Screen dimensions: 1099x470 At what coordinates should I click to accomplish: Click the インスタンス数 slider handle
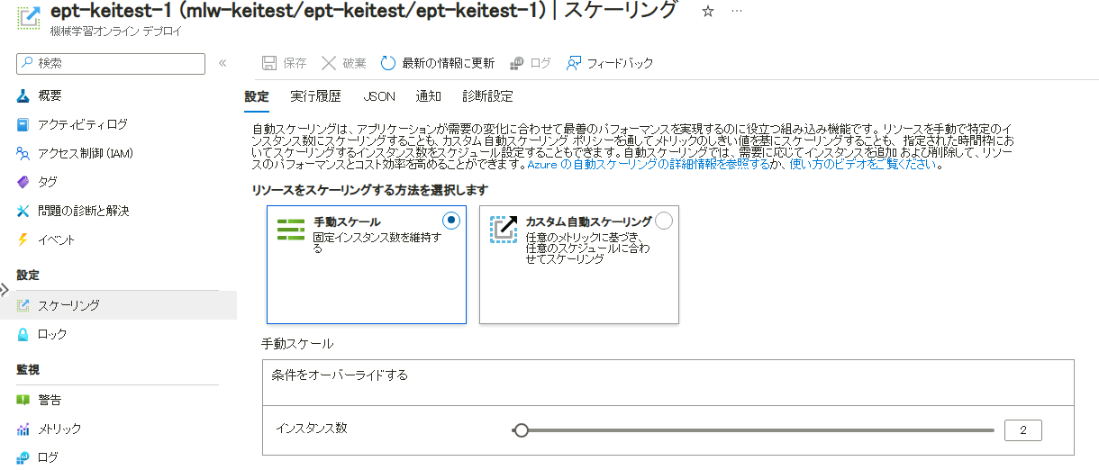point(520,430)
